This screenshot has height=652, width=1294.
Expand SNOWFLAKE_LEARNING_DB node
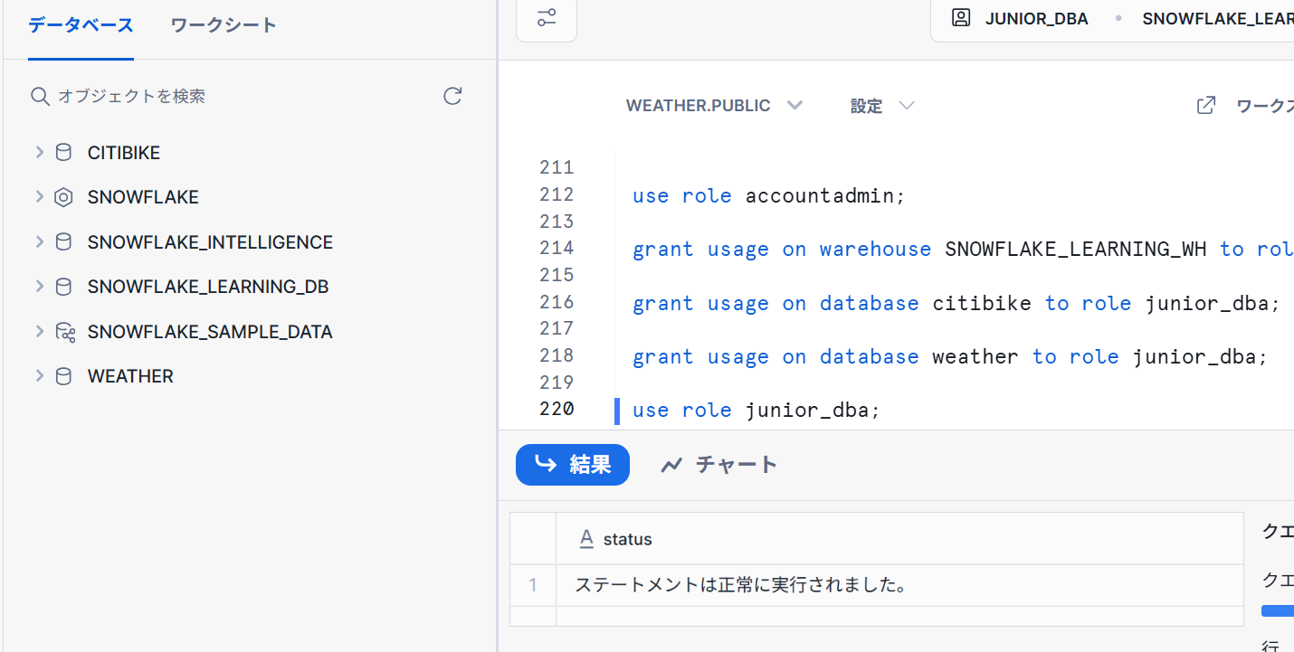click(39, 286)
